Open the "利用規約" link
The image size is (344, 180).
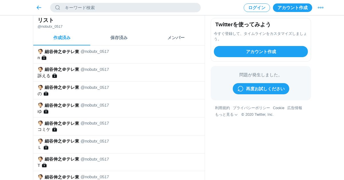[x=222, y=108]
